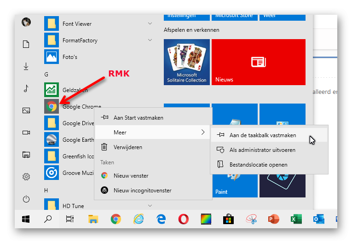The image size is (352, 243).
Task: Open the Paint tile
Action: [235, 186]
